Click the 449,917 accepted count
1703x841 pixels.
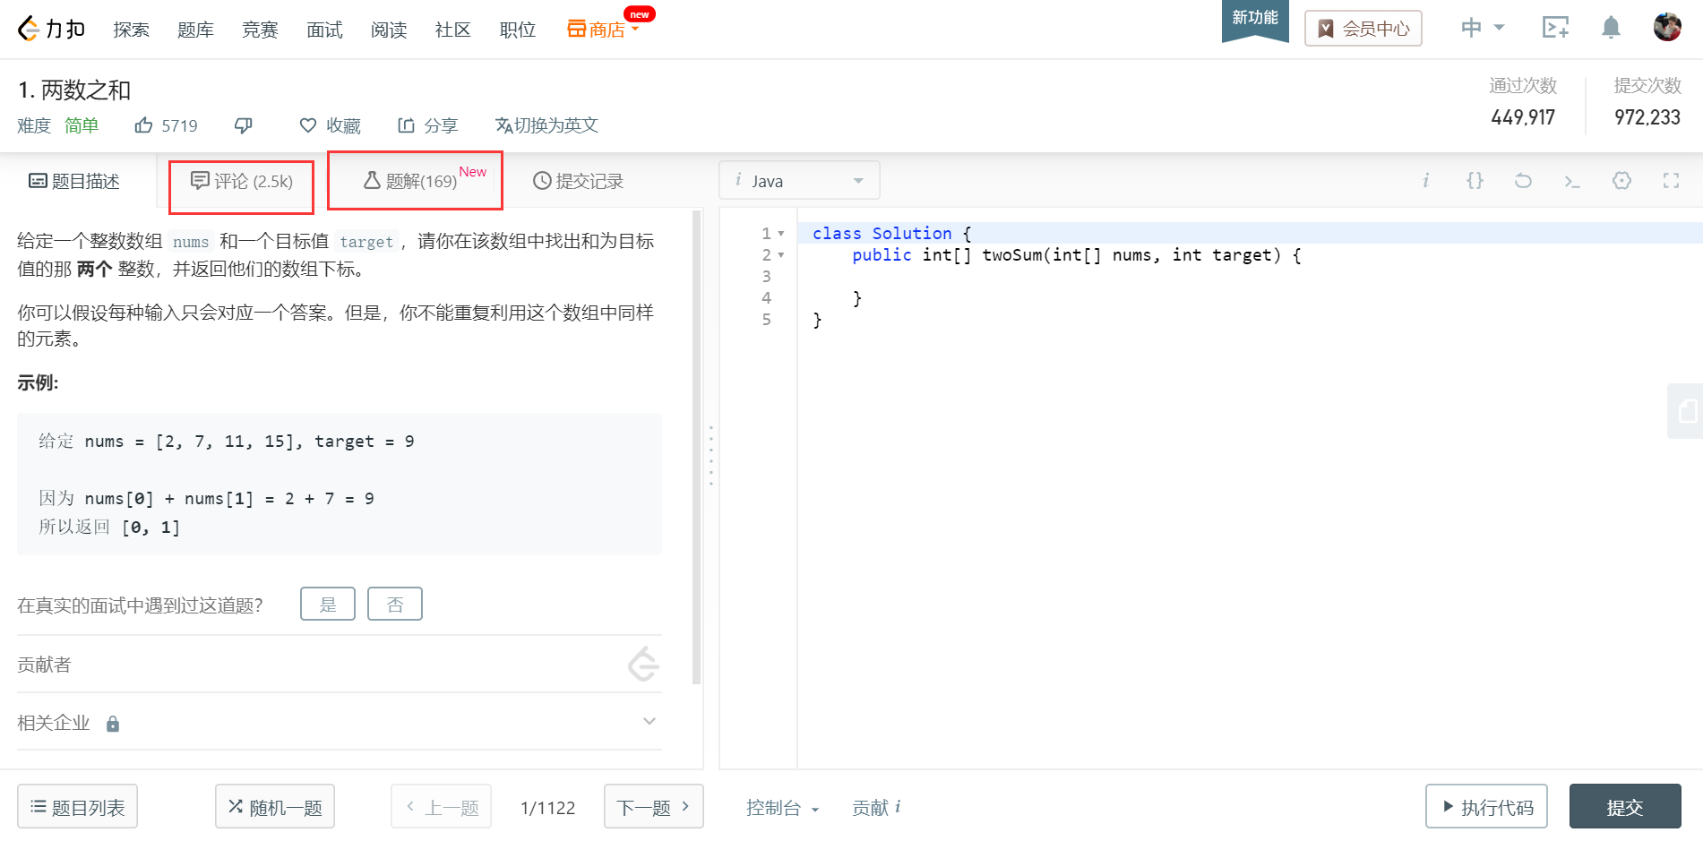click(x=1523, y=117)
